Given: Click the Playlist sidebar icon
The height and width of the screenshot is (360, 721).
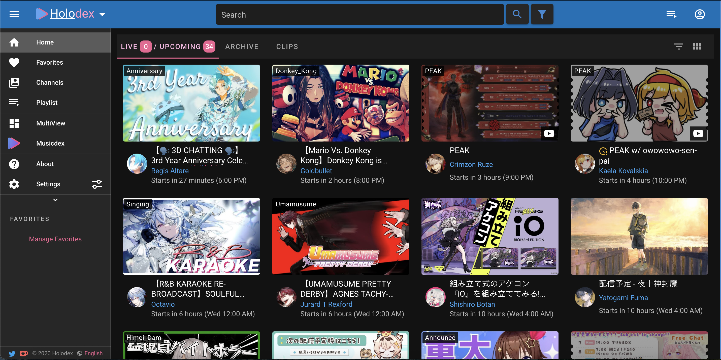Looking at the screenshot, I should coord(14,103).
